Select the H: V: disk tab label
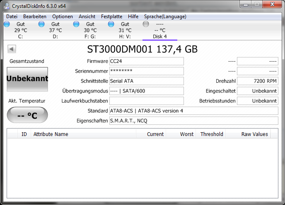 [125, 37]
